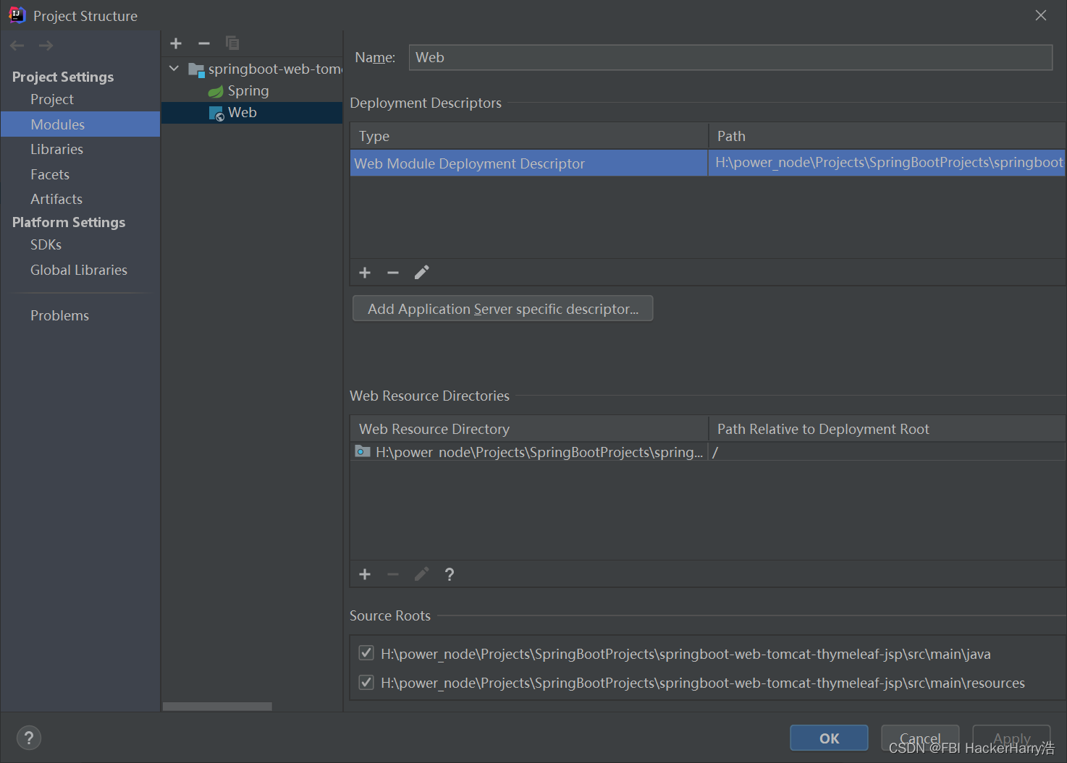1067x763 pixels.
Task: Go forward with the right arrow icon
Action: pyautogui.click(x=46, y=46)
